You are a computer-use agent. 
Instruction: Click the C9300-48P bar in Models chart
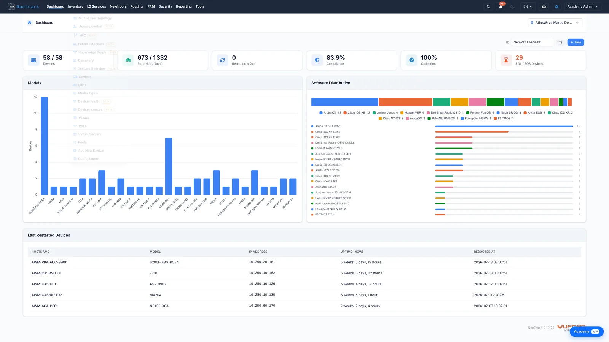point(169,166)
